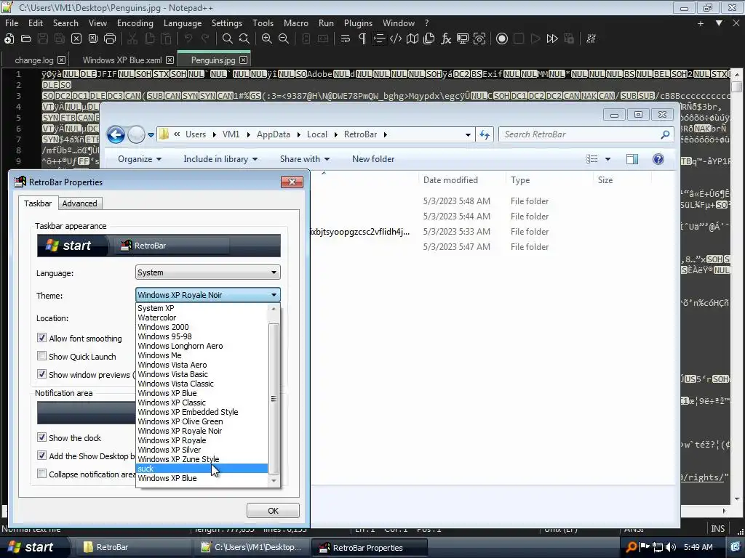Click the Zoom Out toolbar icon

point(284,39)
